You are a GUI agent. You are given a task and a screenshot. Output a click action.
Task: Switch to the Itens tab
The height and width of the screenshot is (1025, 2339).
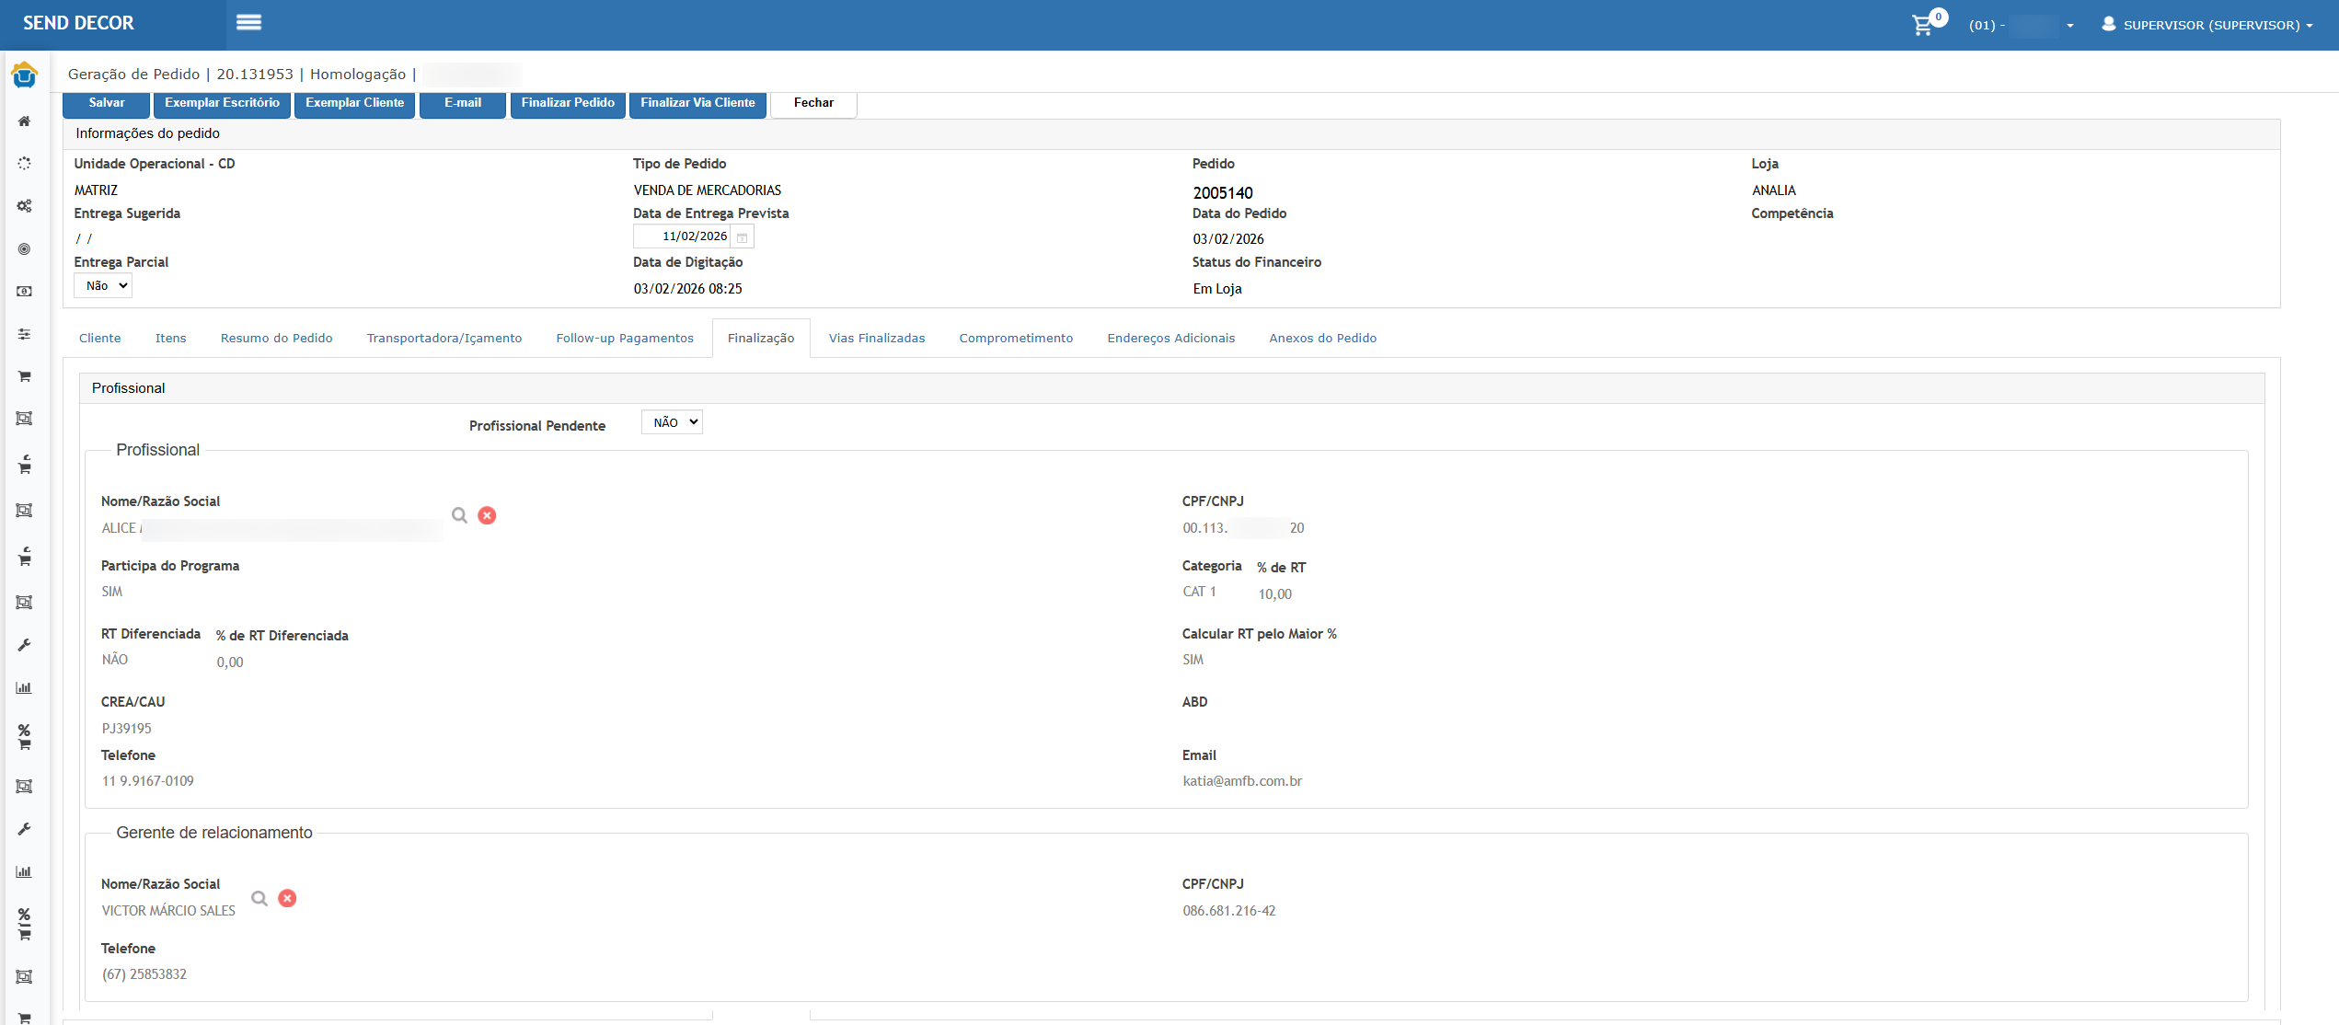170,338
